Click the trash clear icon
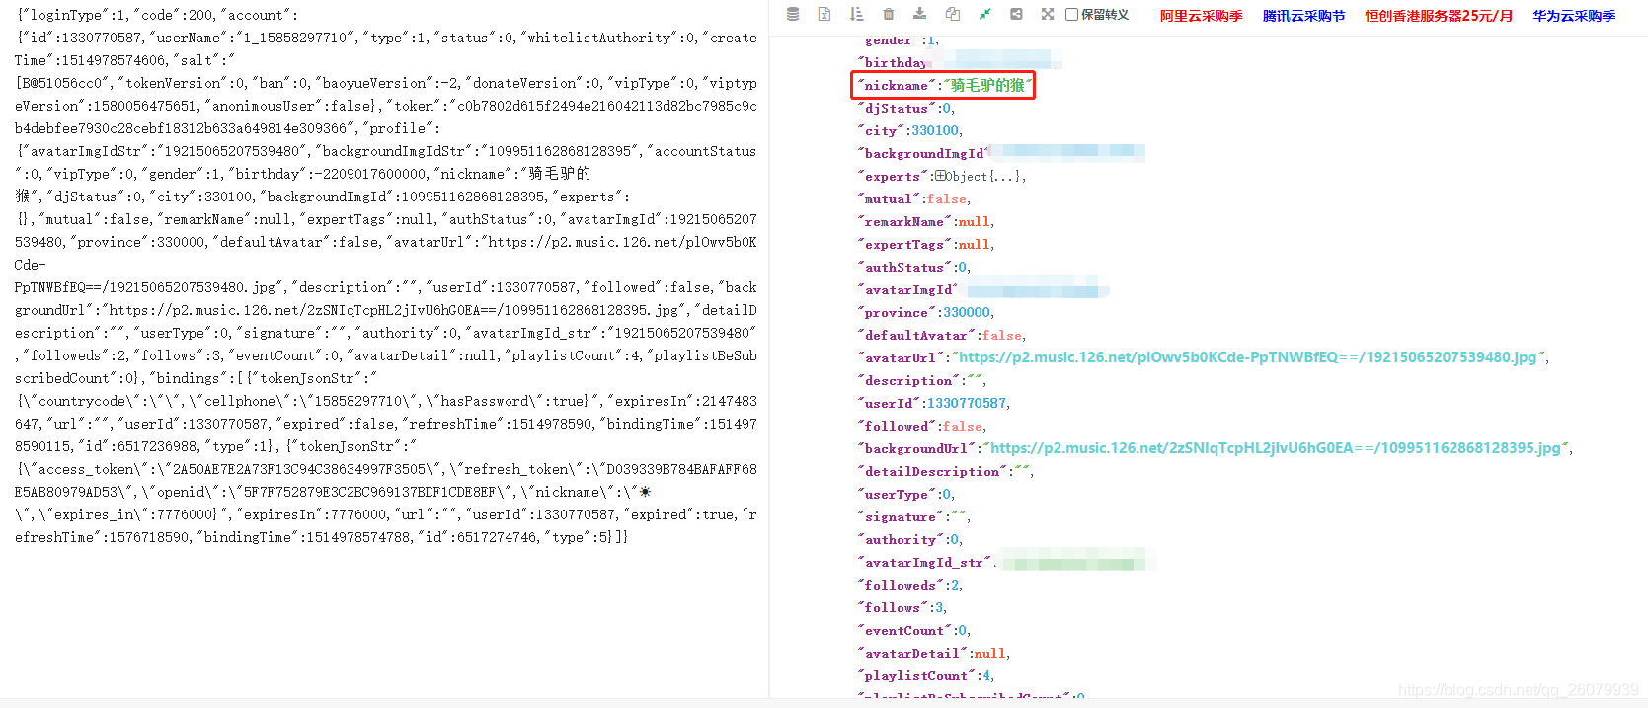The width and height of the screenshot is (1648, 708). pos(889,14)
